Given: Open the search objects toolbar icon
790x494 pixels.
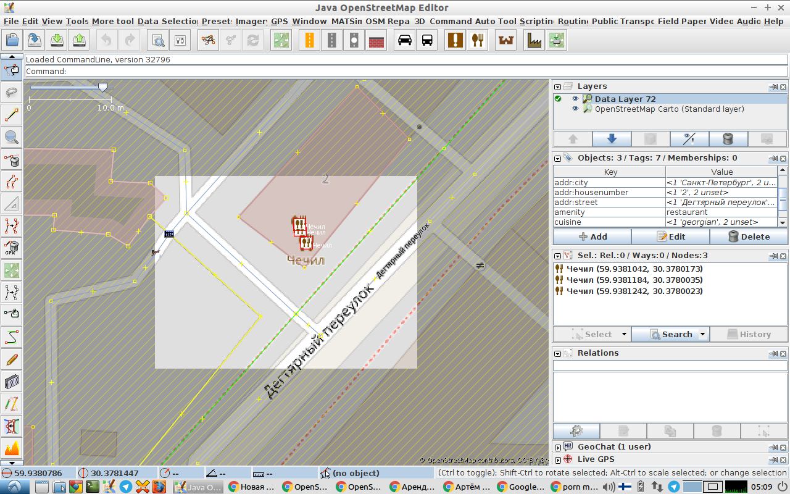Looking at the screenshot, I should coord(158,41).
